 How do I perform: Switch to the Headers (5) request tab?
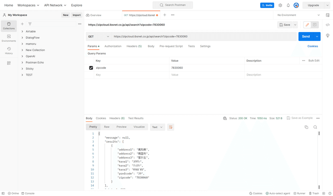point(134,46)
